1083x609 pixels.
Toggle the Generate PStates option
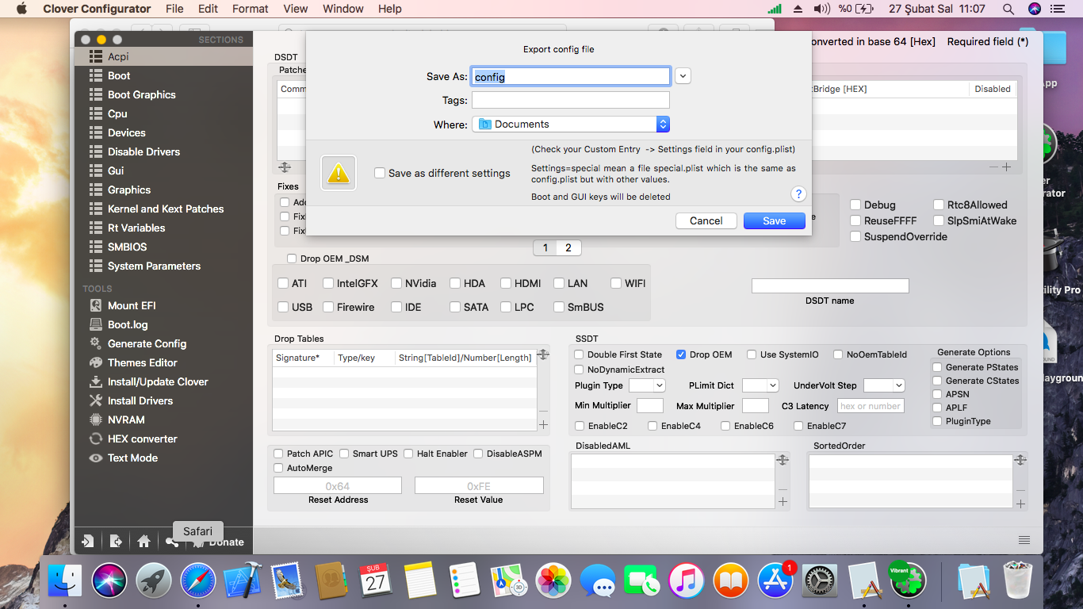click(937, 367)
